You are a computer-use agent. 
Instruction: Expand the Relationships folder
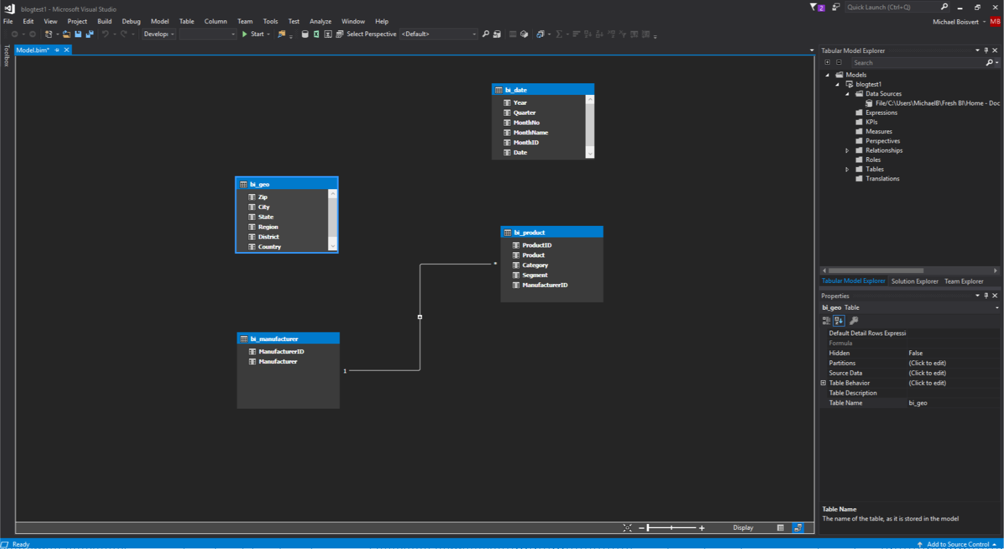(847, 150)
